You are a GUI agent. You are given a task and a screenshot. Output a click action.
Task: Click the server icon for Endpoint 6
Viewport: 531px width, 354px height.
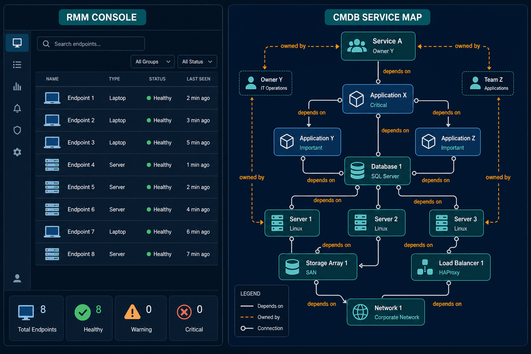click(x=52, y=209)
